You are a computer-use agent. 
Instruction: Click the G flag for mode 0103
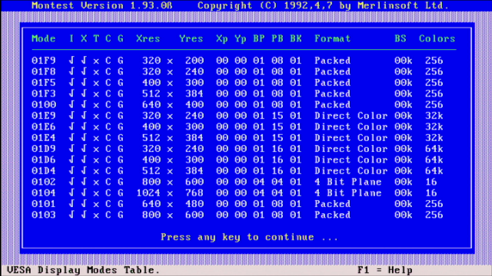[121, 215]
